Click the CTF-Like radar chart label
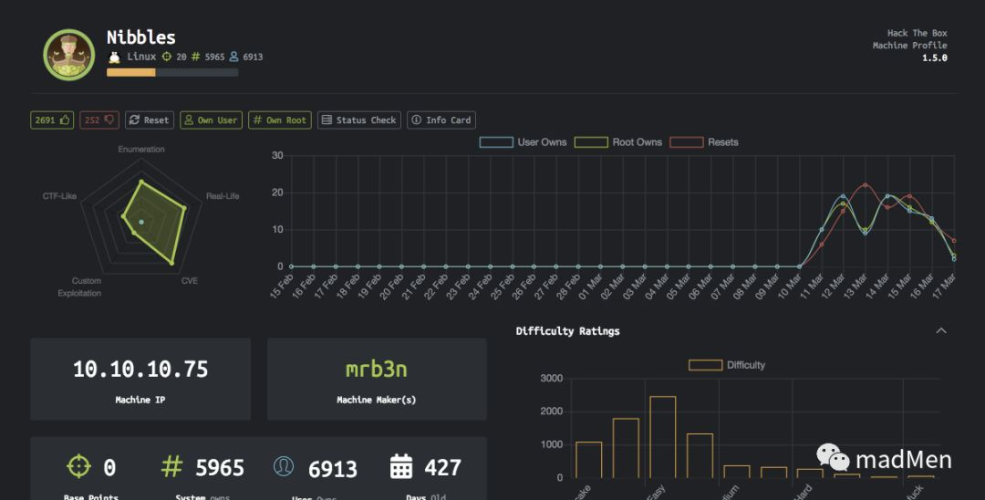Viewport: 985px width, 500px height. pos(59,196)
